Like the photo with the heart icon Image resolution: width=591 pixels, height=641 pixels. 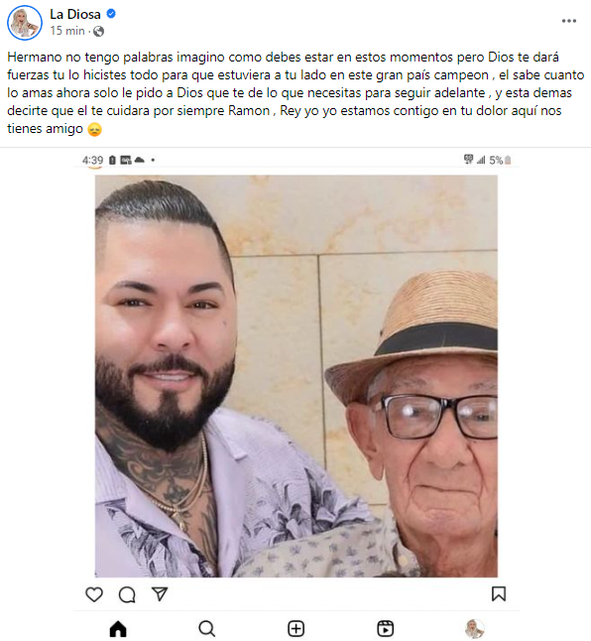[x=94, y=594]
